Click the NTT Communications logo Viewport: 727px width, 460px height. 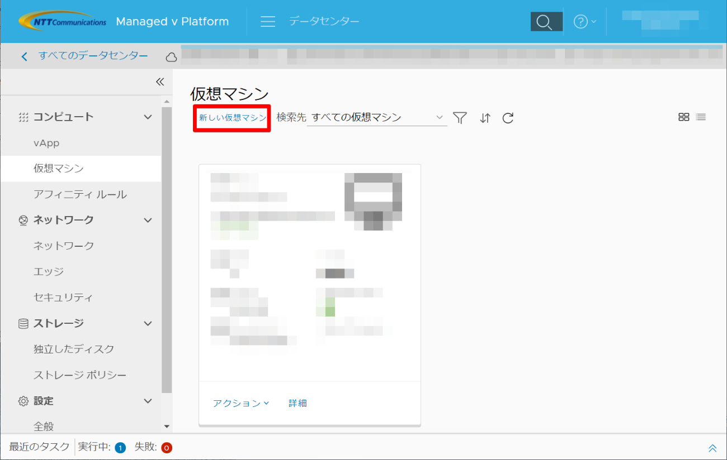click(x=62, y=22)
